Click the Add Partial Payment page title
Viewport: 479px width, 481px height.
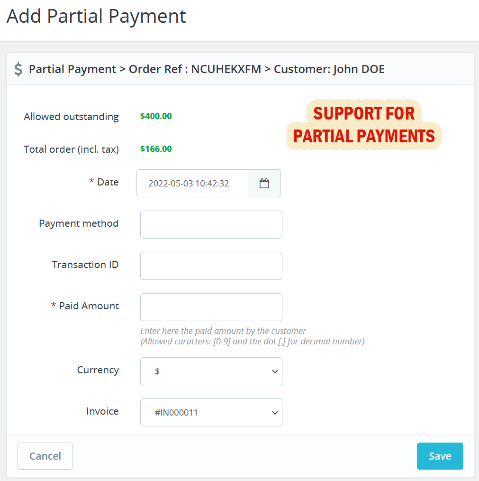96,16
